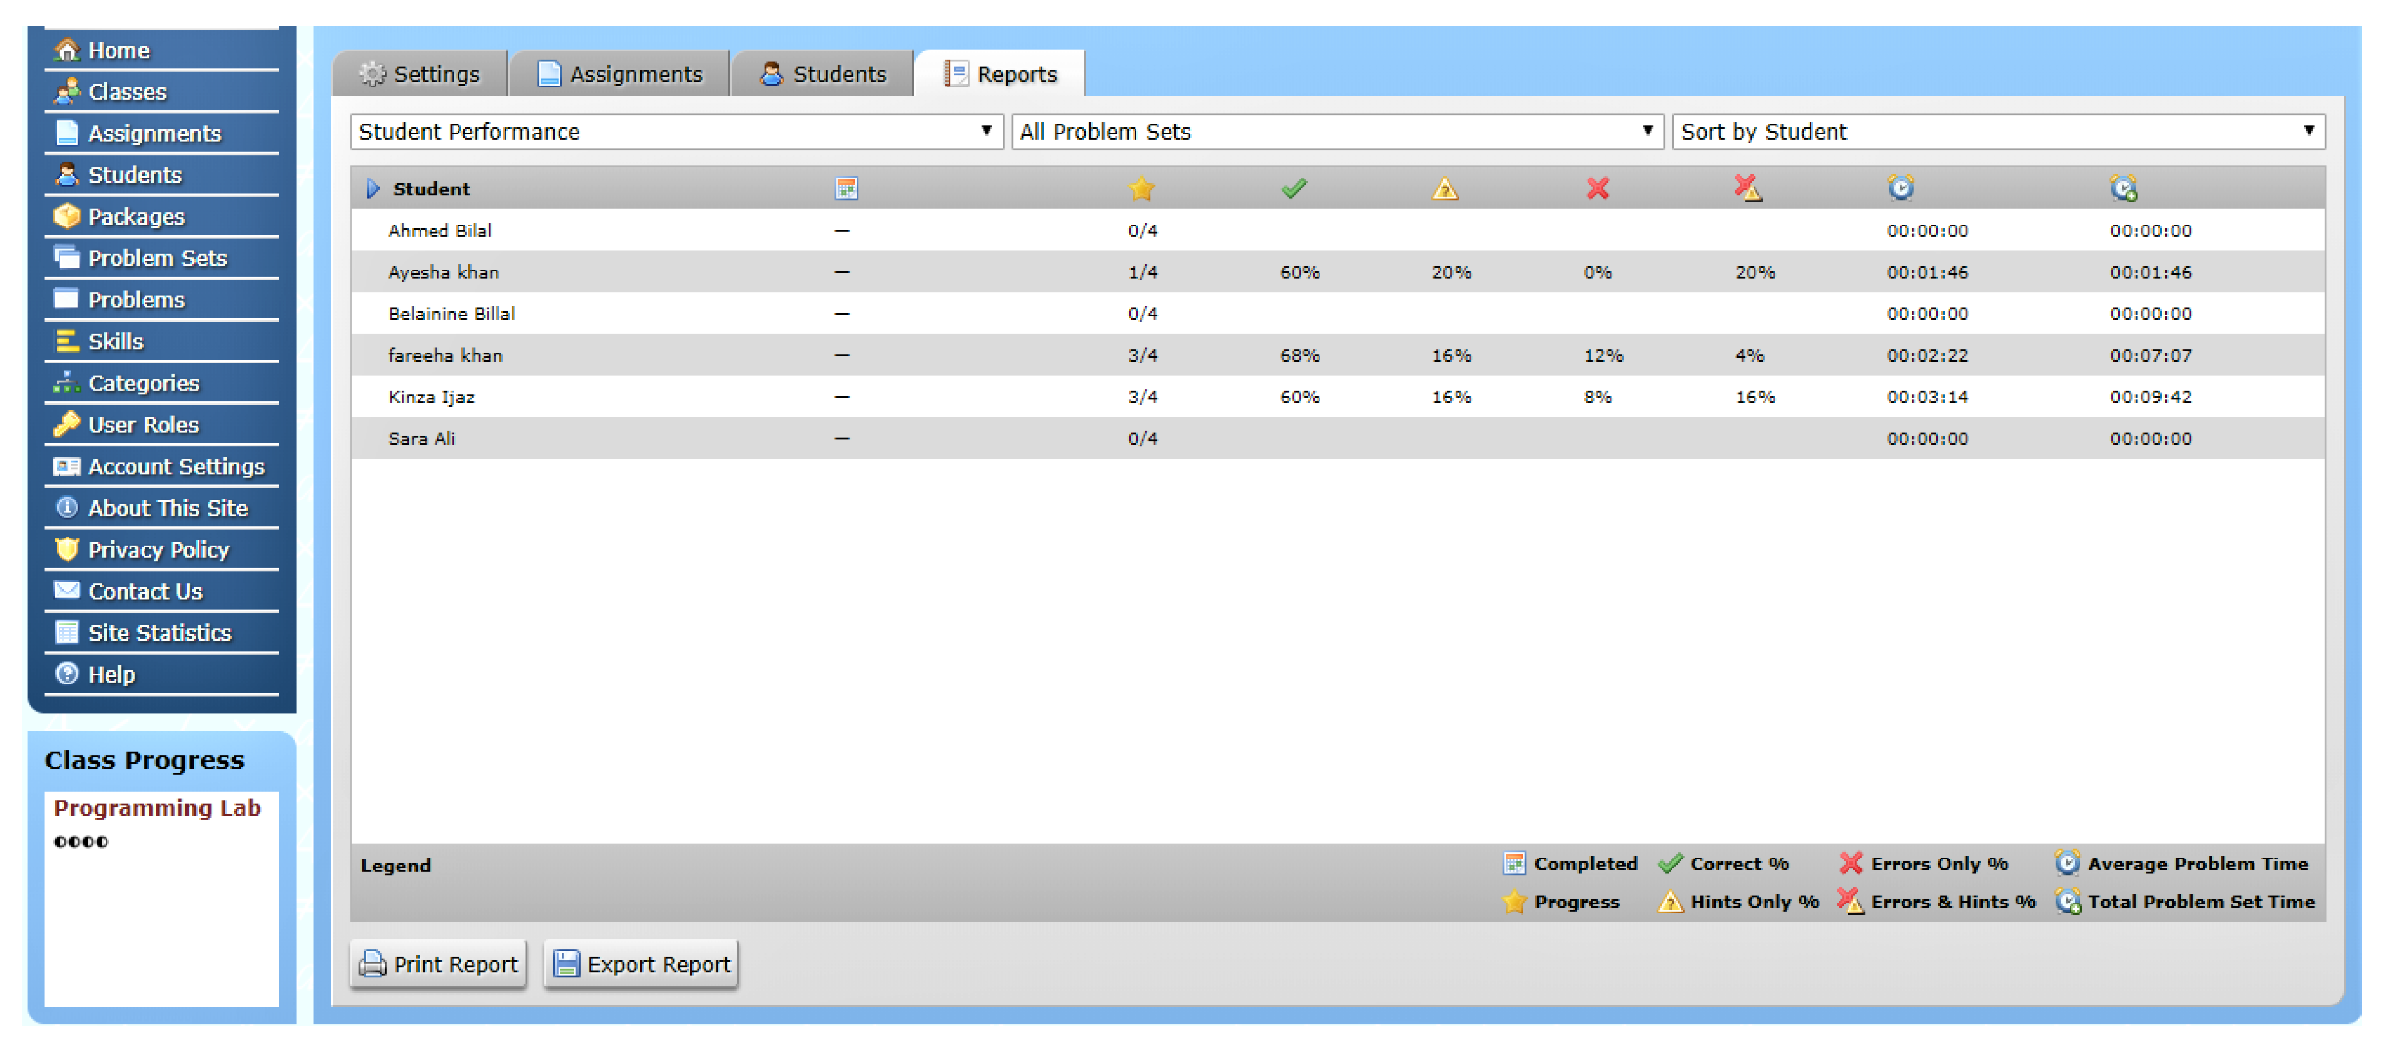Viewport: 2399px width, 1064px height.
Task: Click the Completed calendar column header icon
Action: (846, 189)
